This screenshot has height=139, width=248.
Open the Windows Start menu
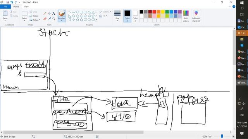(242, 3)
